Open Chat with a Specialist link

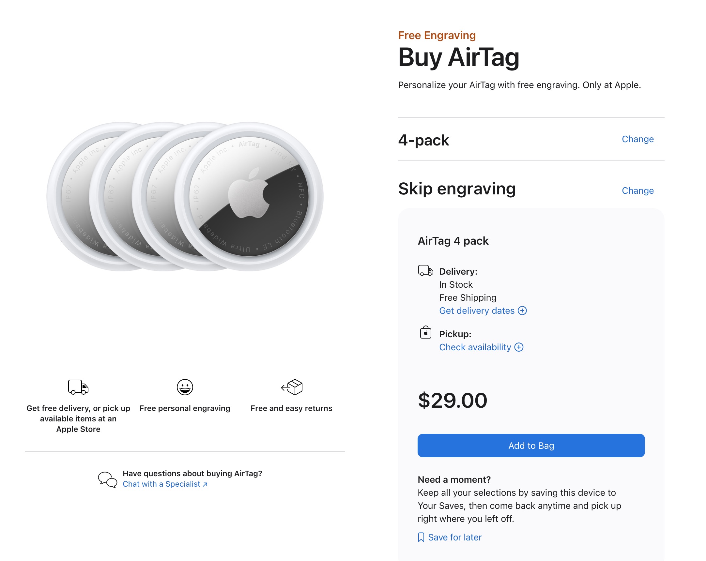[x=161, y=484]
